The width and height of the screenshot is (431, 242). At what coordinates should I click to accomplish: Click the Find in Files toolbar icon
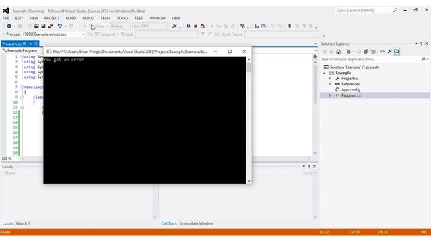(x=174, y=26)
